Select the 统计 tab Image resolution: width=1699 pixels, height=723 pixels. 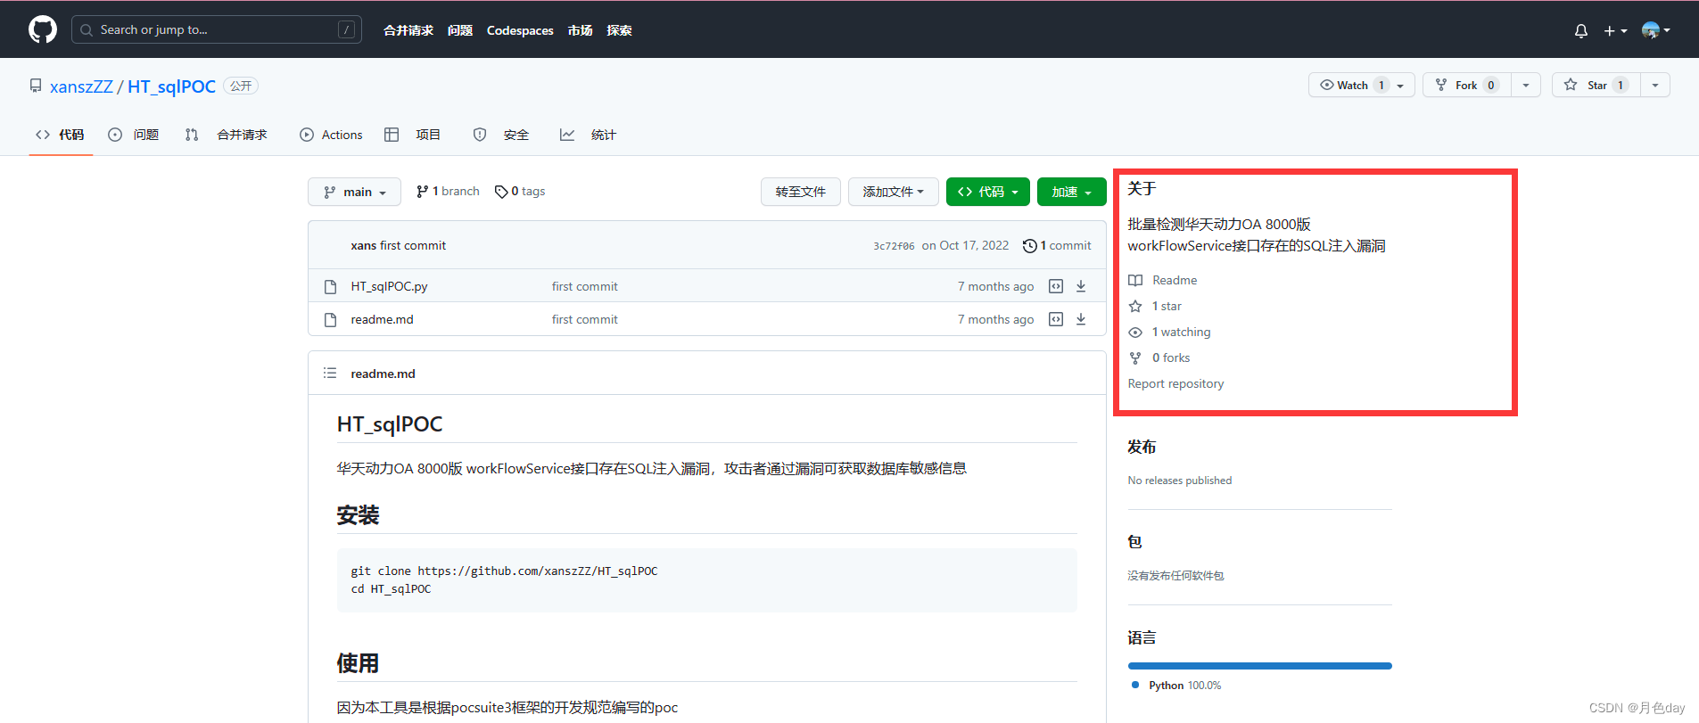[x=589, y=135]
